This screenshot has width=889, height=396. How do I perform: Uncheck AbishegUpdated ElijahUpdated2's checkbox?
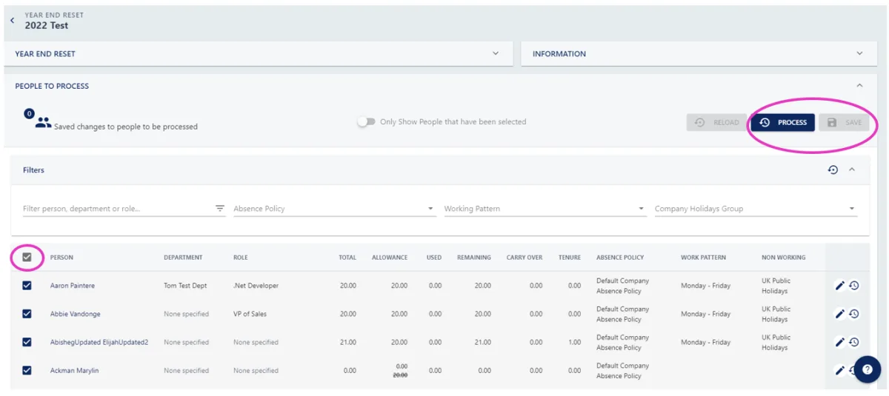[27, 342]
